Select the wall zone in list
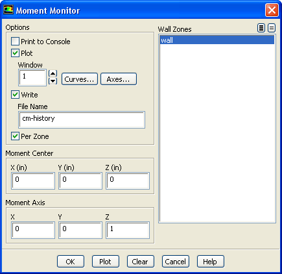 217,40
